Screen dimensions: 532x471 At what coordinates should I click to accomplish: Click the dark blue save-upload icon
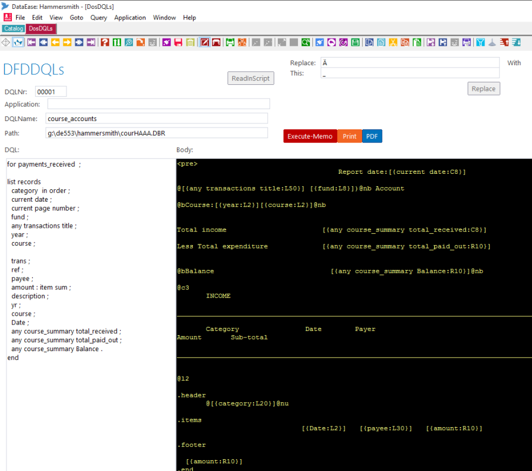pos(443,42)
